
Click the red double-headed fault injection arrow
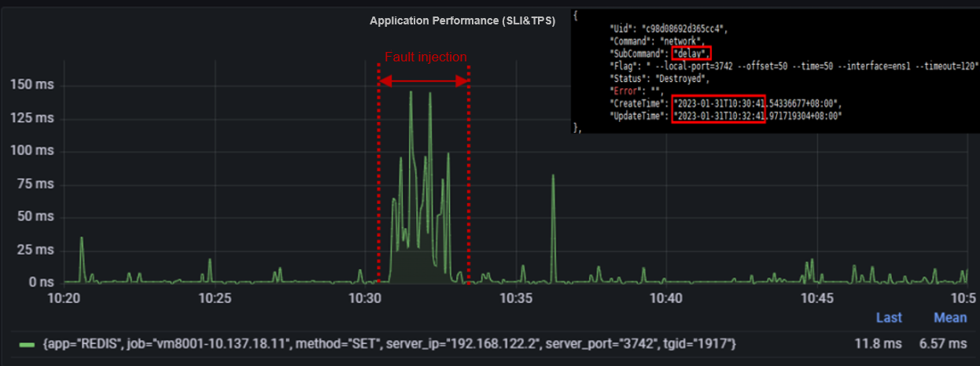(424, 80)
